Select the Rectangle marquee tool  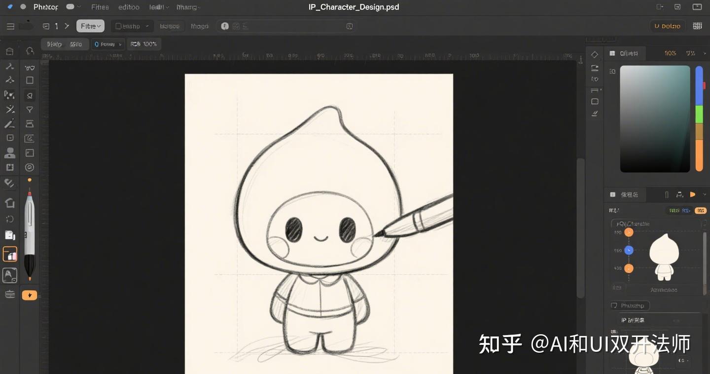[x=29, y=80]
